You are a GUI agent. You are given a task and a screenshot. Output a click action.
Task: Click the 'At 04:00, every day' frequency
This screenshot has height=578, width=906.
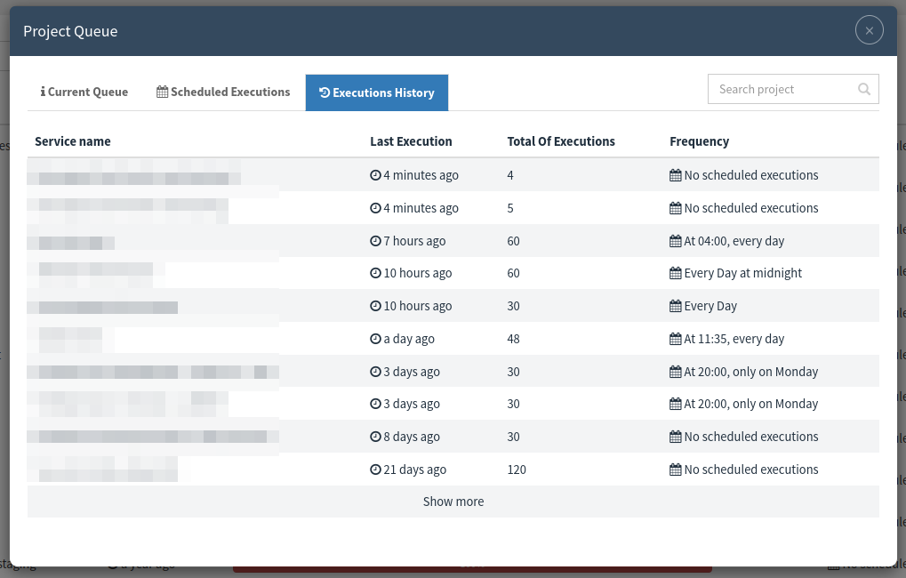tap(727, 241)
